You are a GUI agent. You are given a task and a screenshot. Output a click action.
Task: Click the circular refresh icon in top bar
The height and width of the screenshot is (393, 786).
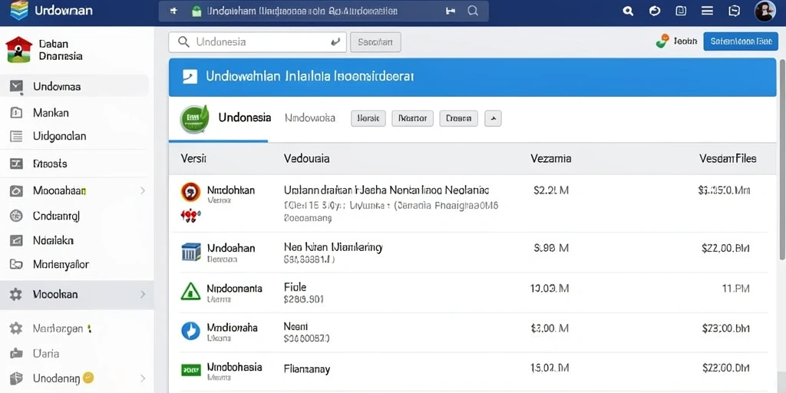654,11
